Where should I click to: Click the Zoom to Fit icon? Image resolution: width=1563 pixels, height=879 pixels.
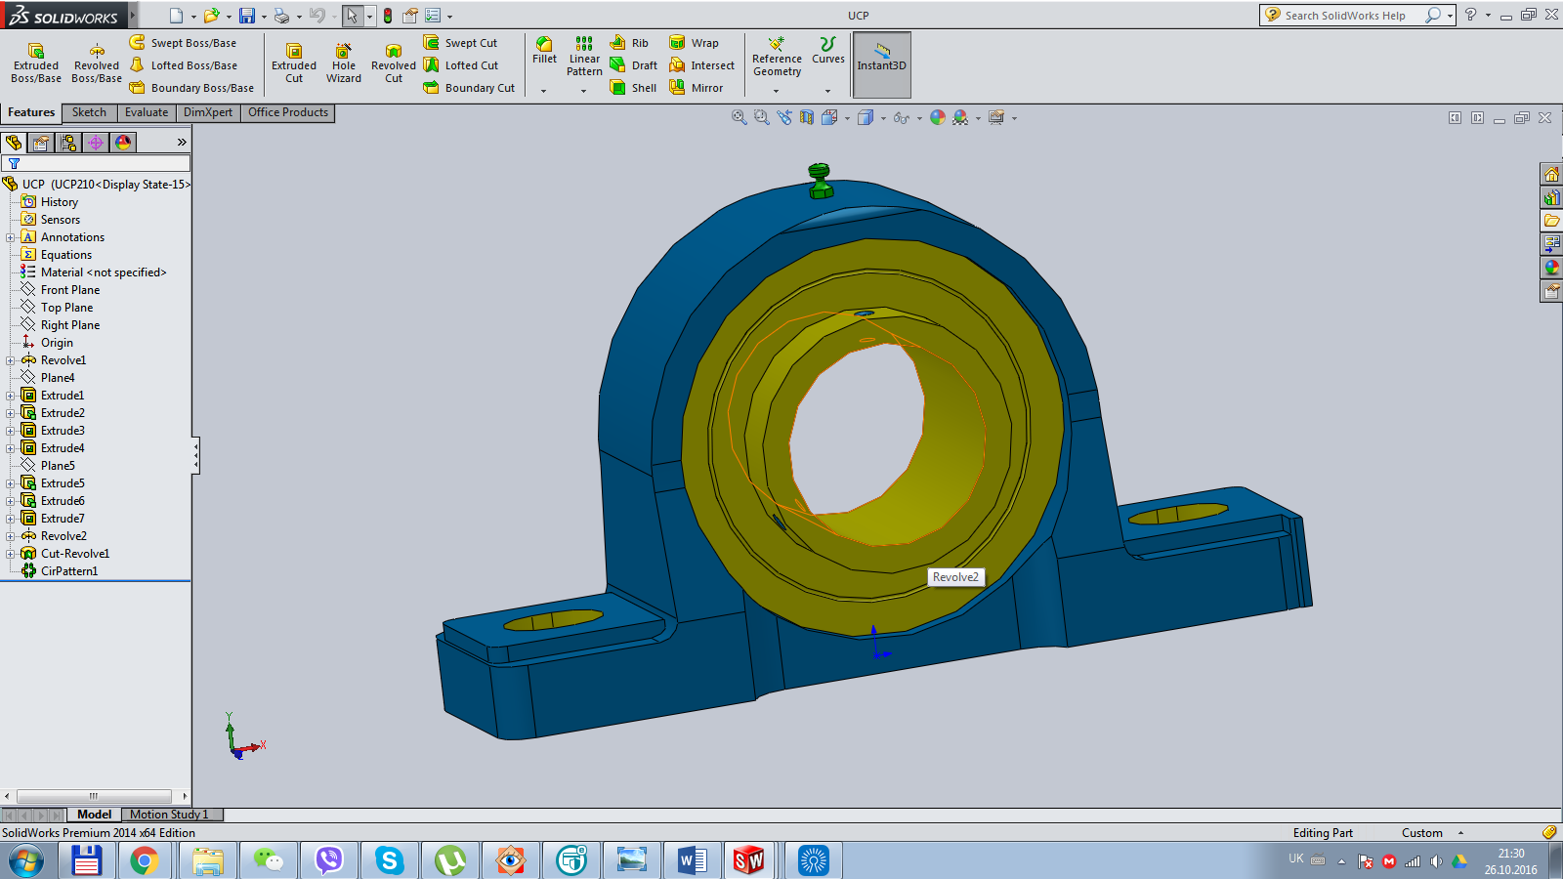(x=739, y=117)
